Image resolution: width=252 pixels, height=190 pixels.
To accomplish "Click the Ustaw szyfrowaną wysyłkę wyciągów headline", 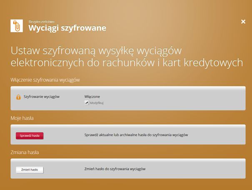I will [127, 57].
